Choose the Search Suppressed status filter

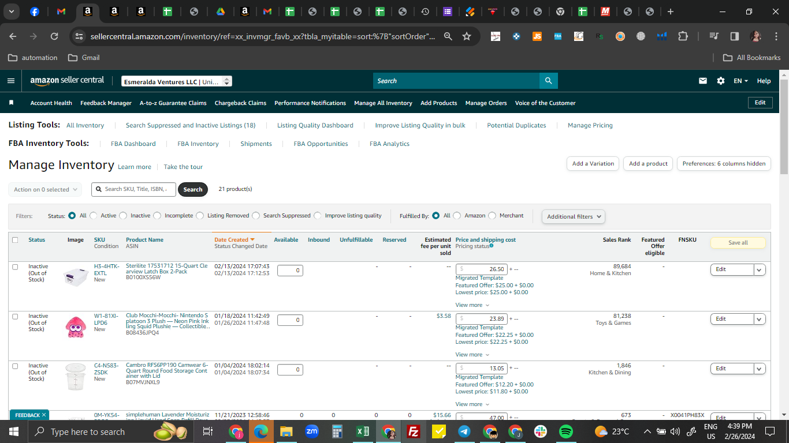click(256, 216)
